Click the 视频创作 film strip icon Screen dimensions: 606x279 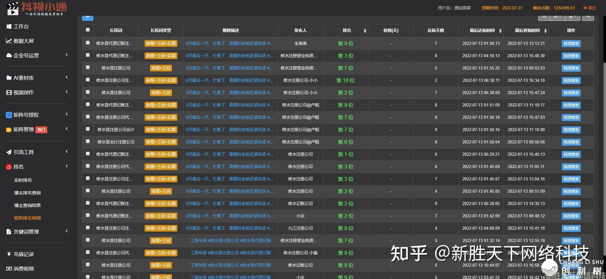coord(9,93)
